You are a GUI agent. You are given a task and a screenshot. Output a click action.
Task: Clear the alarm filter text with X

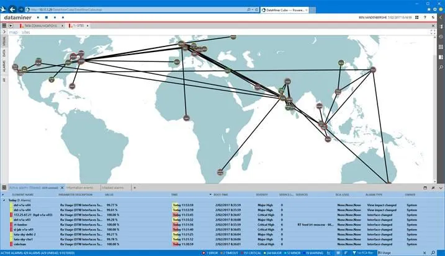(425, 253)
